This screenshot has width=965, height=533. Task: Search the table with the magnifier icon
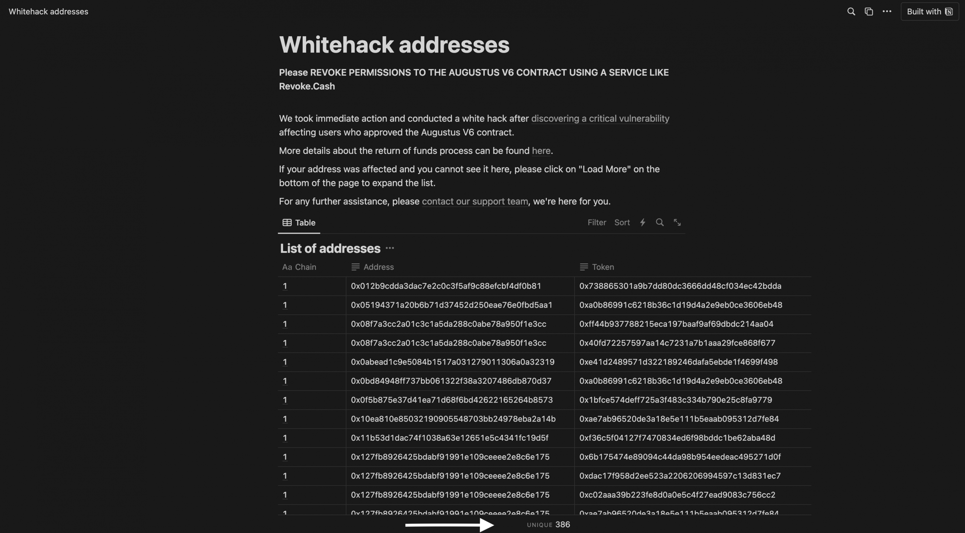coord(660,222)
